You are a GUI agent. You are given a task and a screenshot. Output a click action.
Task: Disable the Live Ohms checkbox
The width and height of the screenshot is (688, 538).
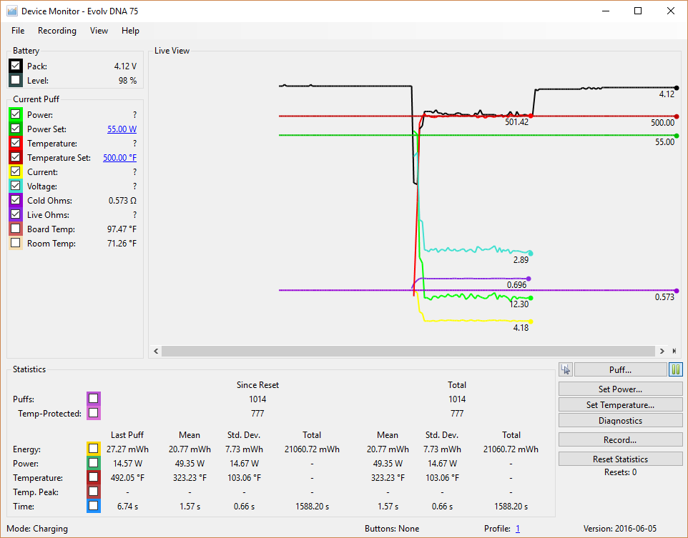point(16,215)
